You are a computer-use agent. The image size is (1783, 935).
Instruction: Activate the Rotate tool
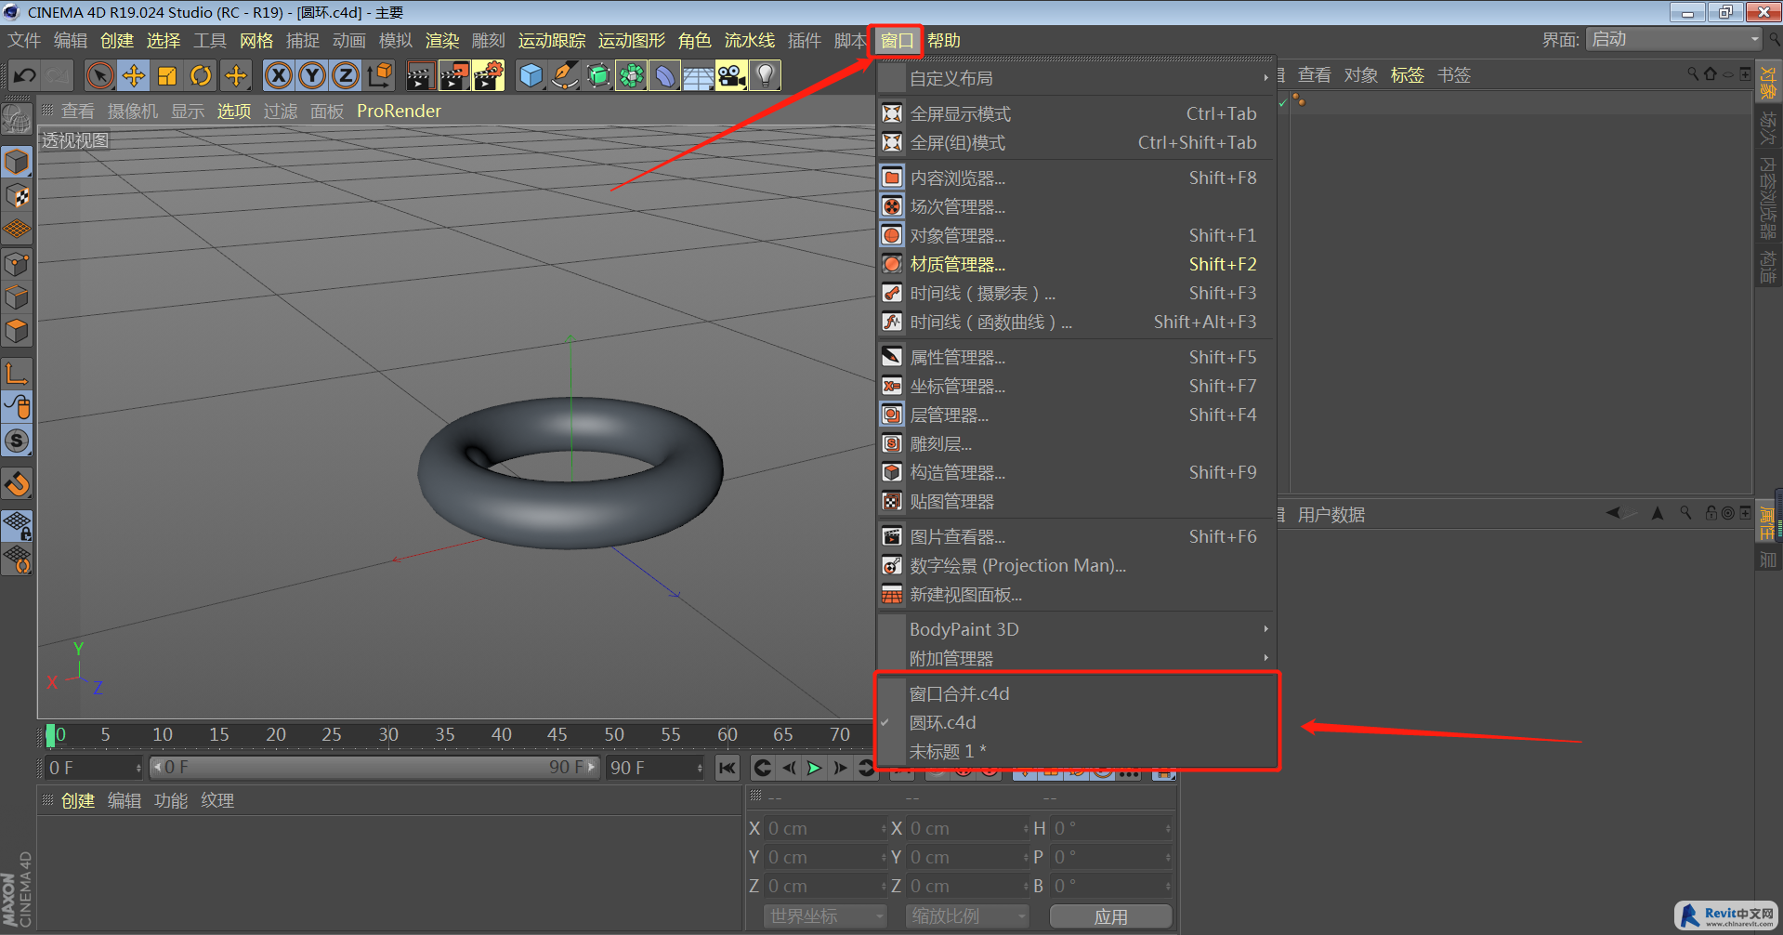pos(201,75)
